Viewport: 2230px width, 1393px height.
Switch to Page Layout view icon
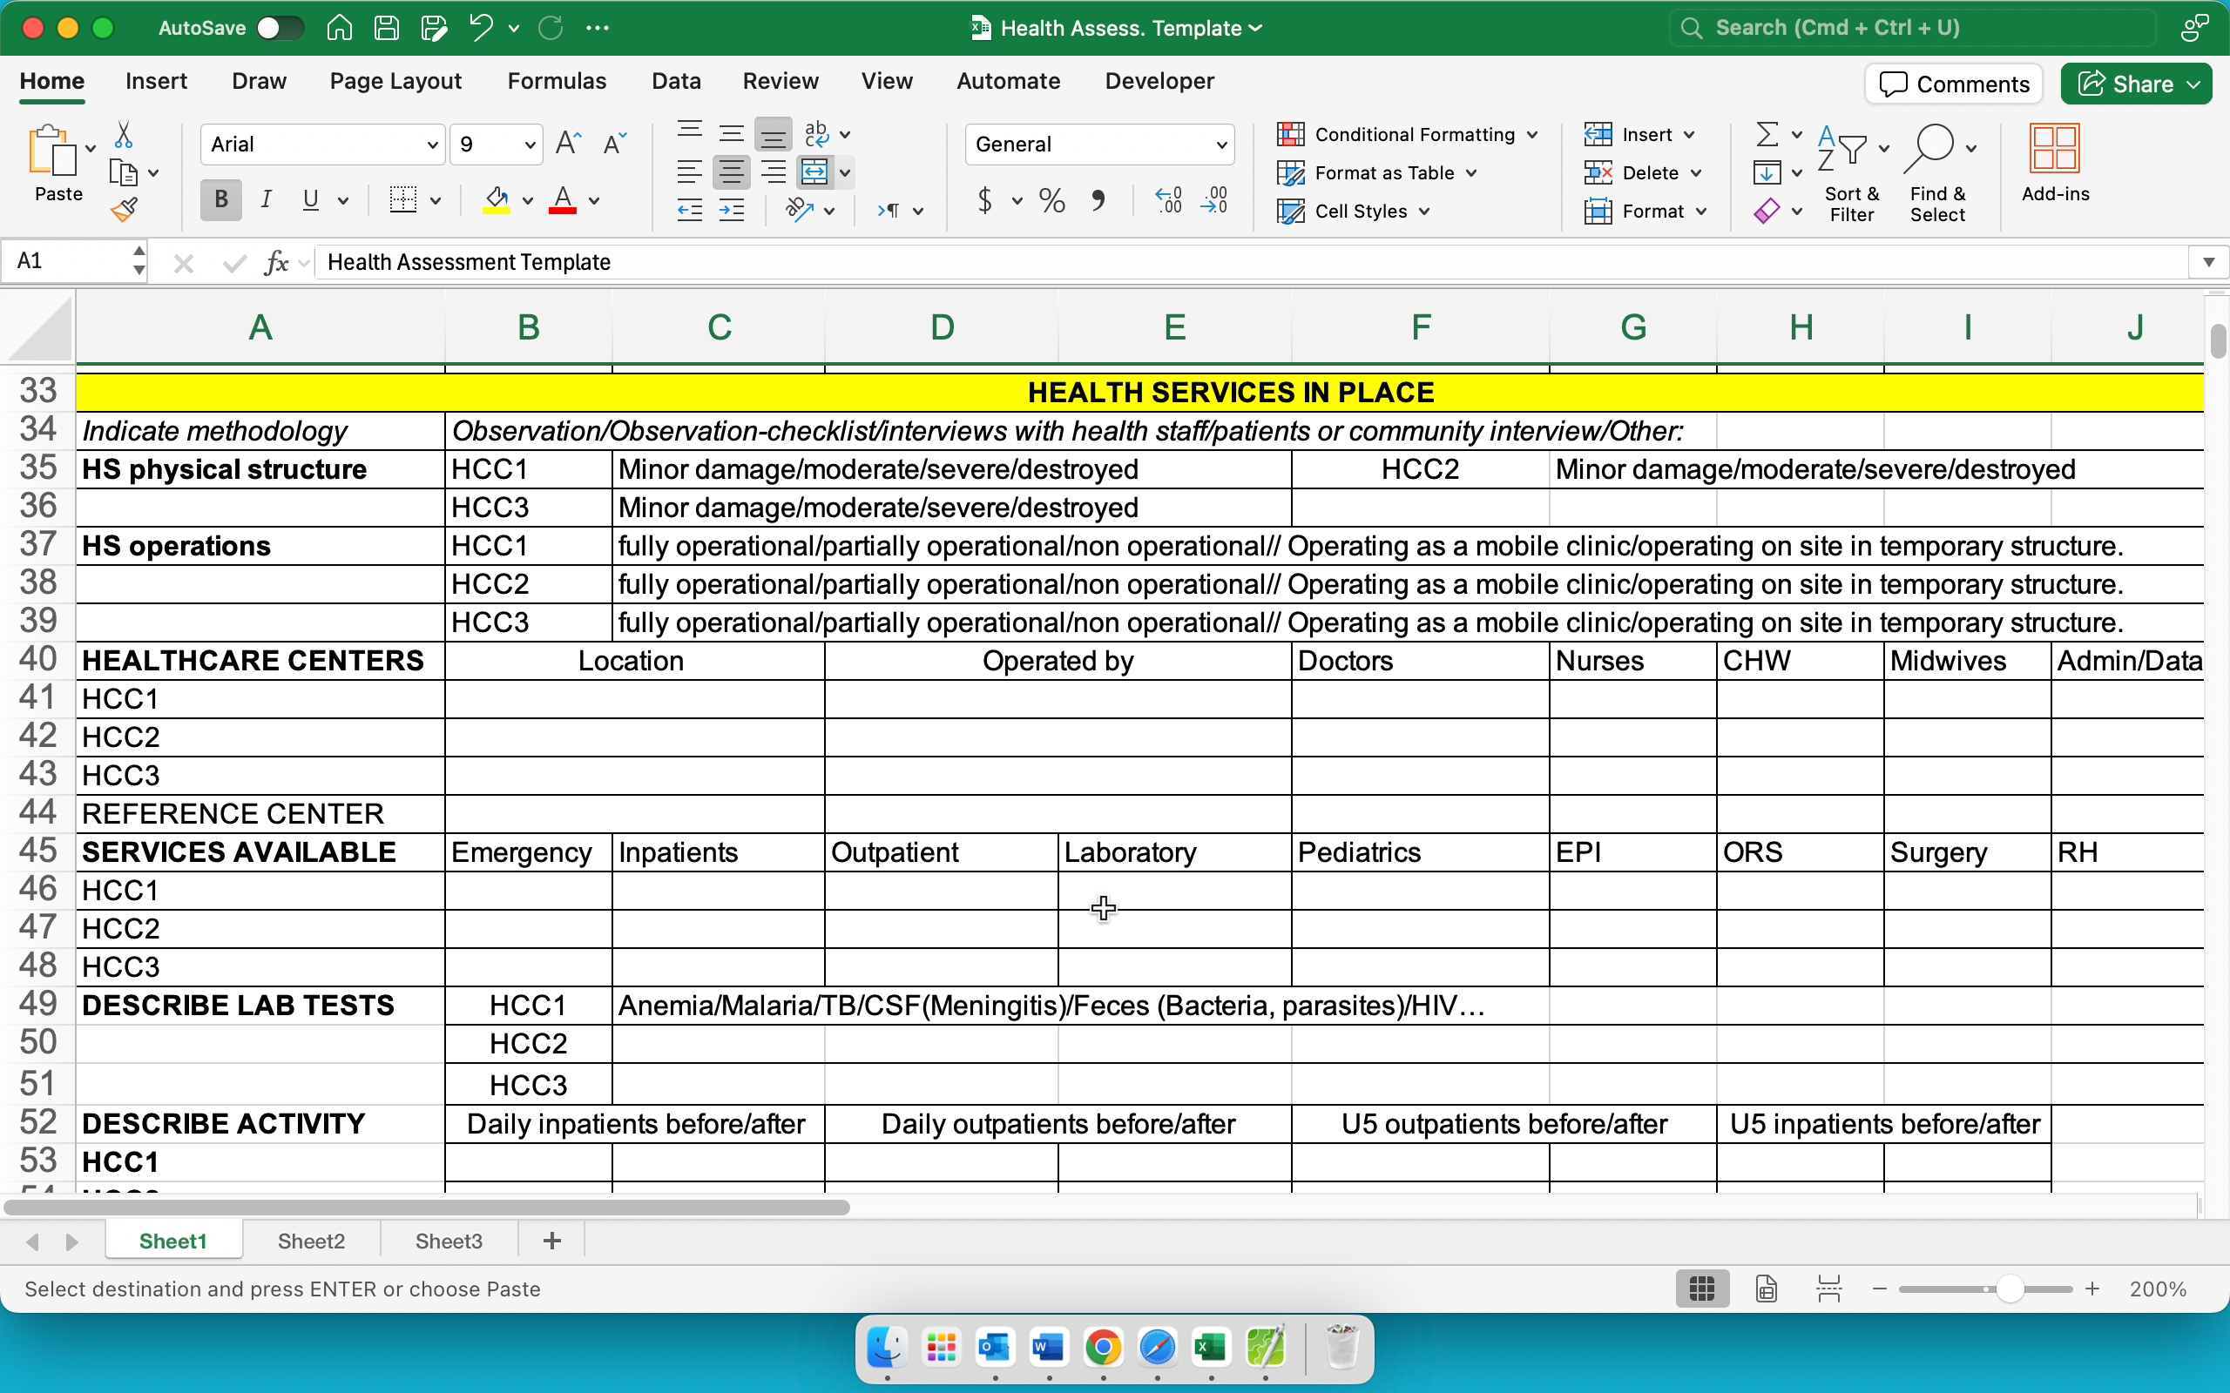coord(1766,1288)
